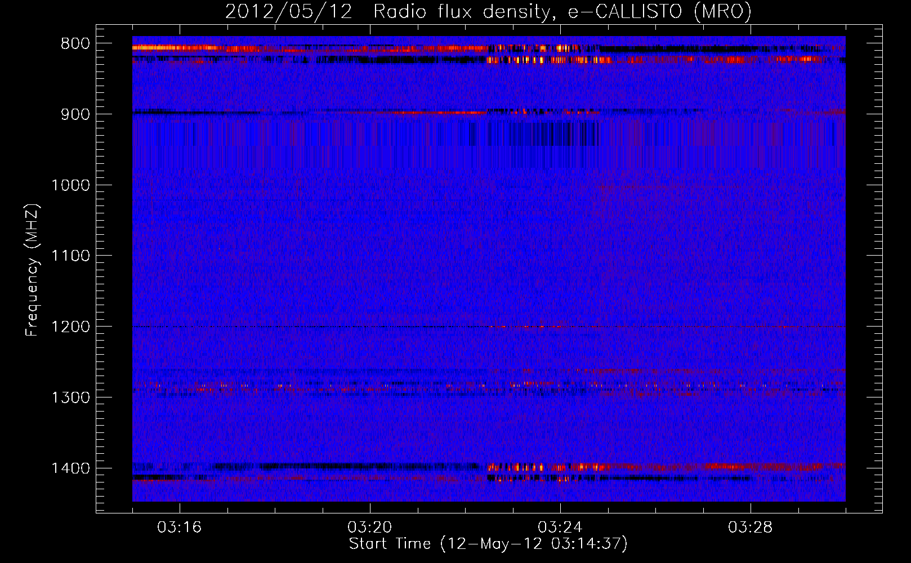911x563 pixels.
Task: Select the 900 frequency axis label
Action: (75, 114)
